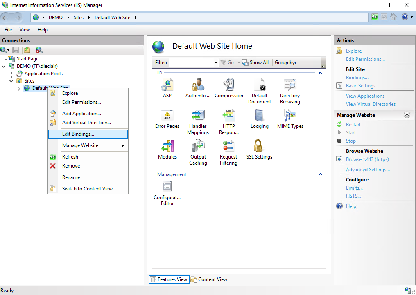This screenshot has height=295, width=416.
Task: Open the Filter combo box dropdown
Action: 216,63
